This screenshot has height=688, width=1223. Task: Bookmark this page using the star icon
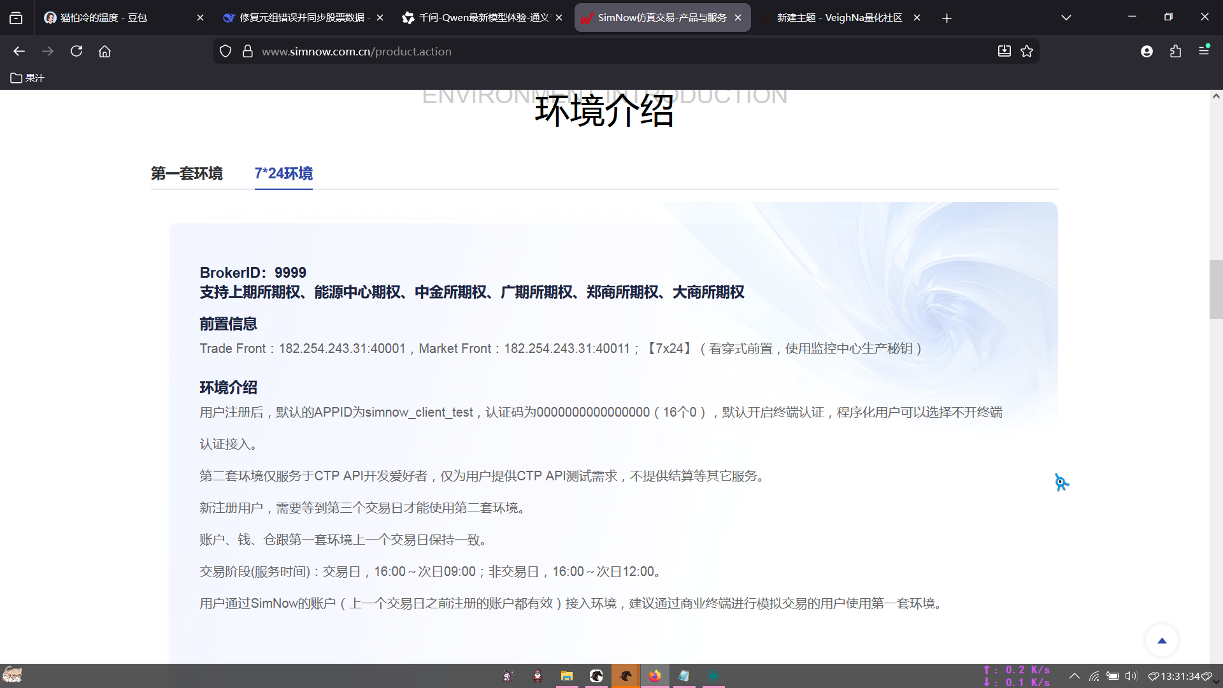1027,51
